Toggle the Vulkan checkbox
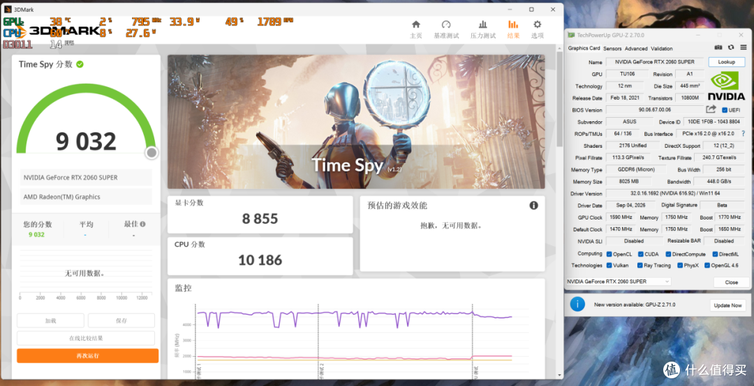This screenshot has height=386, width=754. tap(609, 265)
